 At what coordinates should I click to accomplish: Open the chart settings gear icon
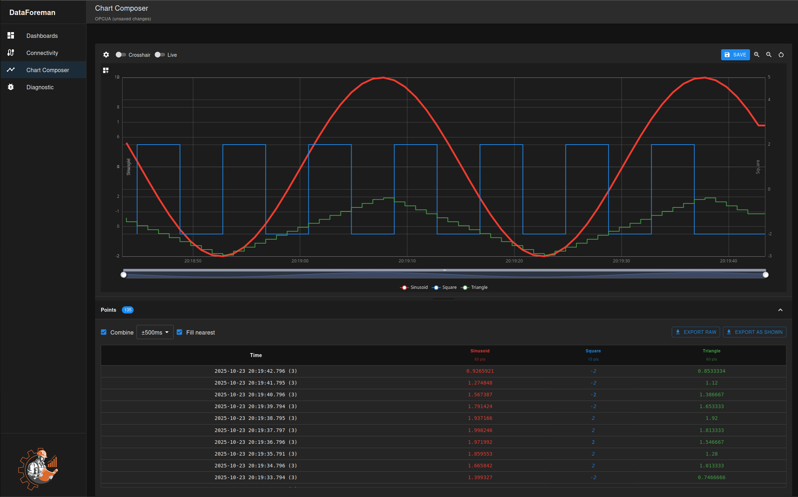point(106,55)
